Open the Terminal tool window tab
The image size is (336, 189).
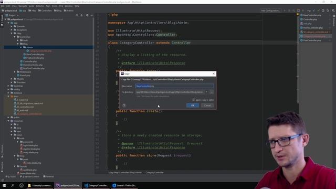pos(48,176)
